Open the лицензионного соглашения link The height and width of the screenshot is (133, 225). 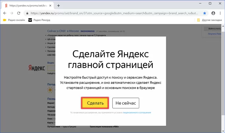click(137, 113)
